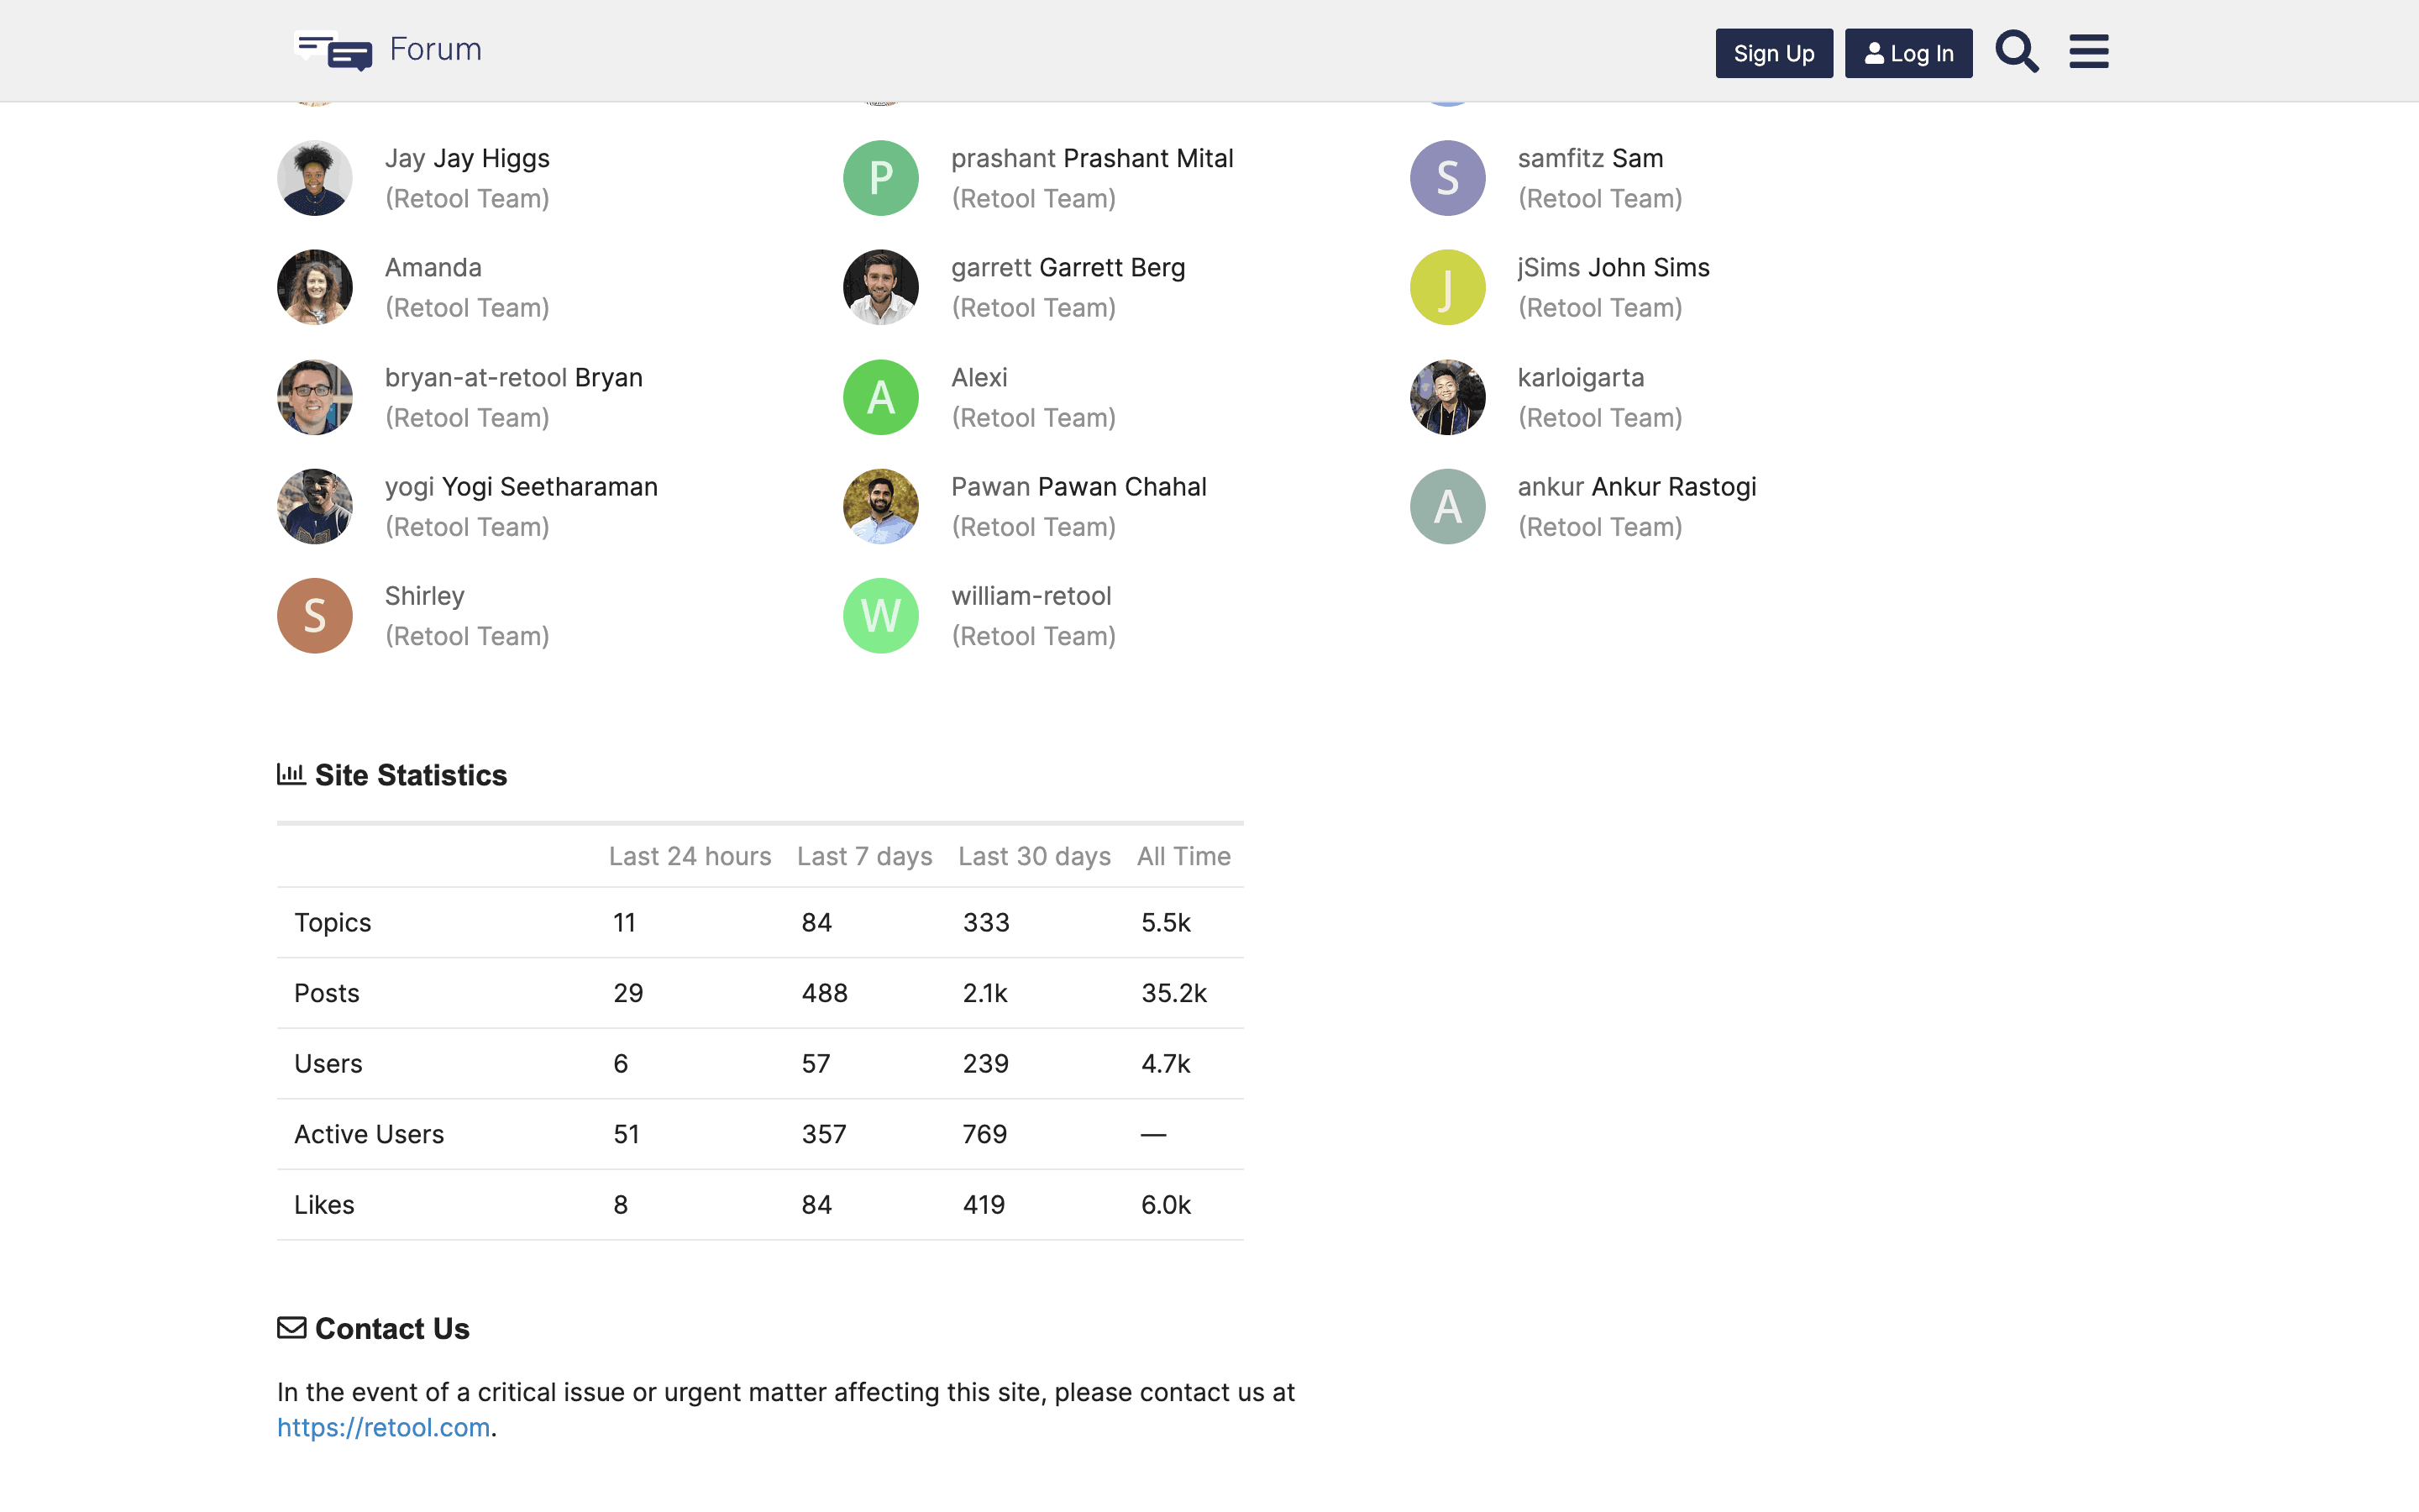This screenshot has height=1512, width=2419.
Task: Select the username Shirley
Action: pos(424,595)
